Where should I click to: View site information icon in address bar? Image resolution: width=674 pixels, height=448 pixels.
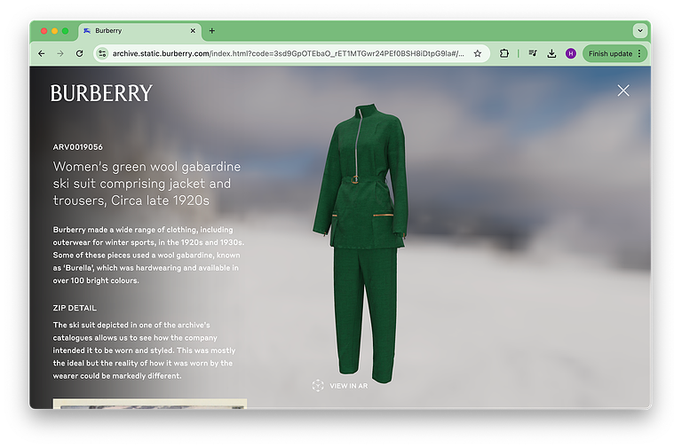coord(102,54)
